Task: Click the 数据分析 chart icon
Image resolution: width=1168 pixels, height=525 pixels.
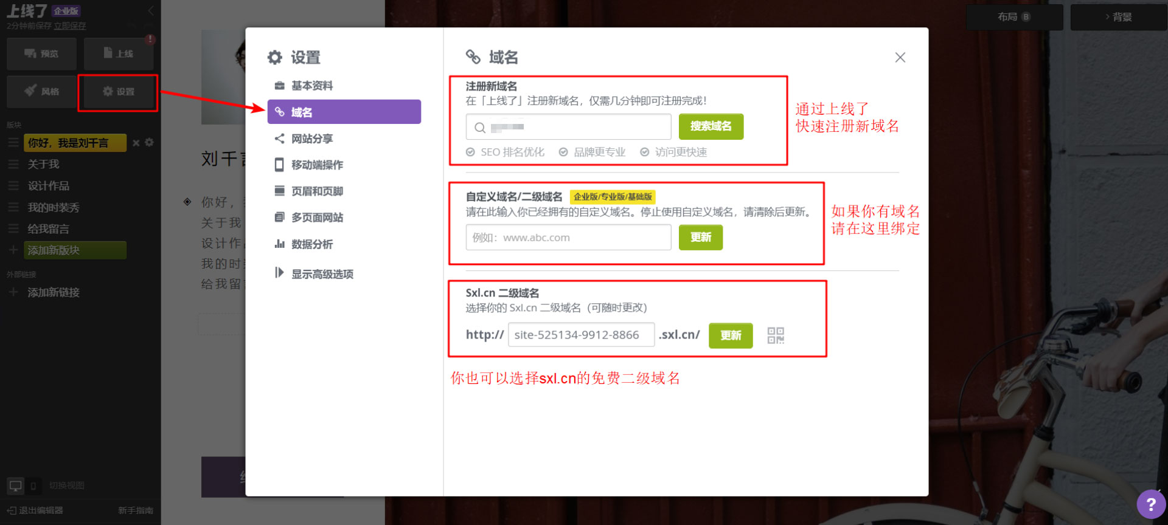Action: (x=279, y=244)
